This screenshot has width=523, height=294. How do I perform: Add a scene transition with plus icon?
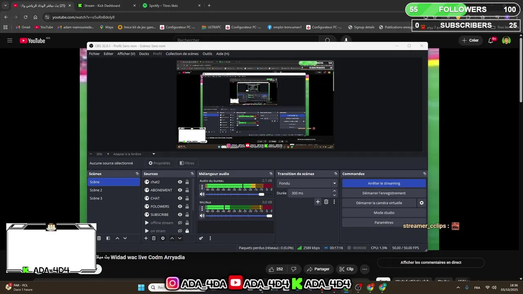pos(318,202)
